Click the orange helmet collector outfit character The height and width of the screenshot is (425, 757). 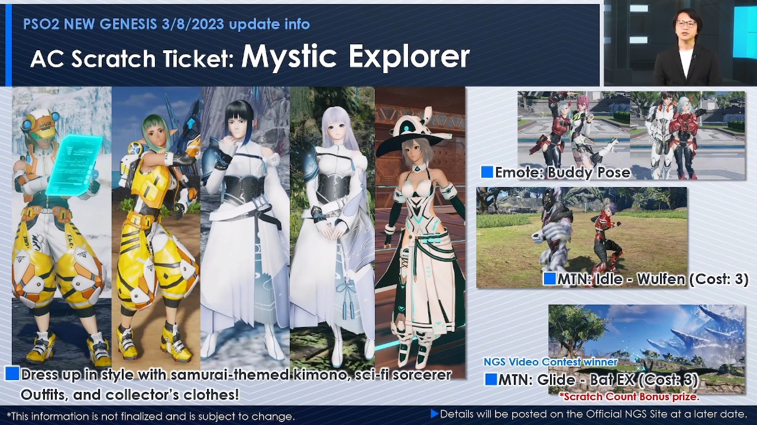coord(62,227)
